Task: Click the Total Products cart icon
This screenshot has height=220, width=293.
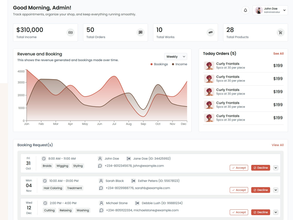Action: 280,33
